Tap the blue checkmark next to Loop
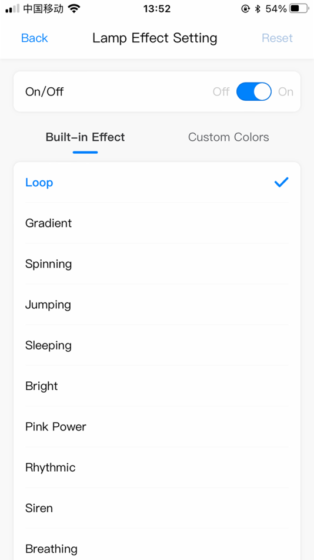The height and width of the screenshot is (560, 314). click(281, 183)
